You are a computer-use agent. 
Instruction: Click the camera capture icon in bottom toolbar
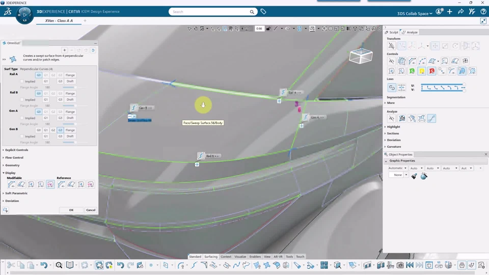(400, 265)
